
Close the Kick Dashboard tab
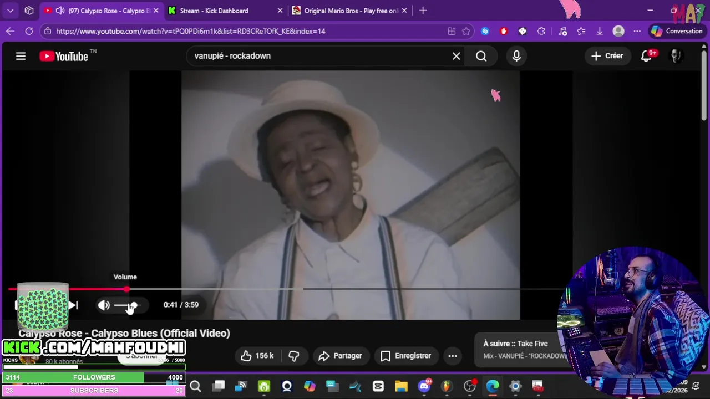click(x=280, y=11)
